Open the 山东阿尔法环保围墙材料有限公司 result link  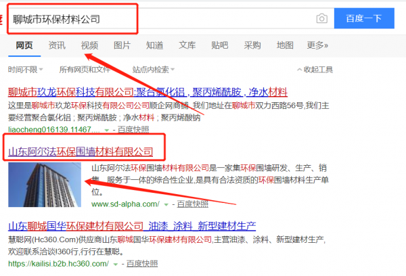[80, 152]
